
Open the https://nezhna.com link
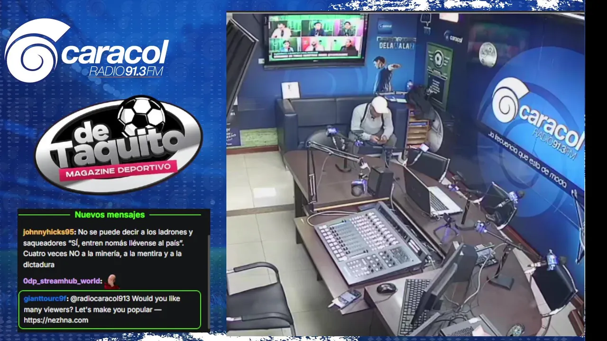(x=56, y=320)
